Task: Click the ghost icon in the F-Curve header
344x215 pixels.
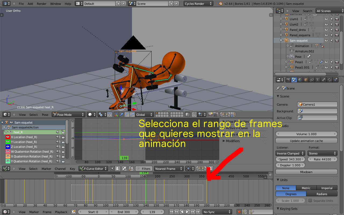Action: click(x=117, y=169)
